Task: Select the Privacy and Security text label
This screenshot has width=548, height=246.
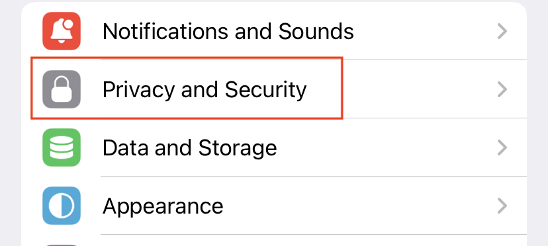Action: [205, 90]
